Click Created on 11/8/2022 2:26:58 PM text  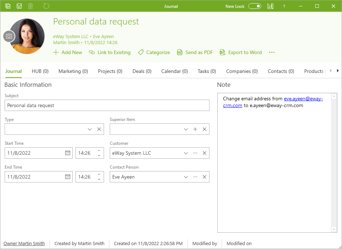point(148,243)
